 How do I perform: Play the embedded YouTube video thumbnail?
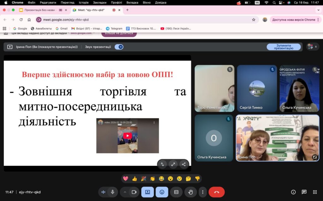coord(127,136)
